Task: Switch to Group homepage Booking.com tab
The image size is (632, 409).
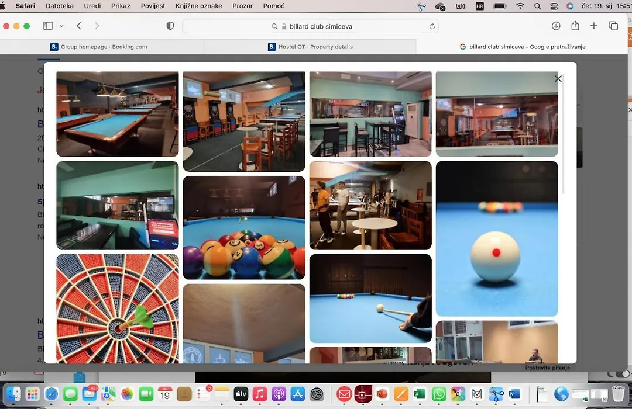Action: 99,47
